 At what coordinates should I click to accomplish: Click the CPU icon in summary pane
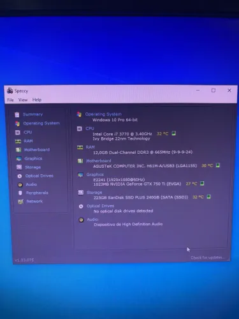pyautogui.click(x=80, y=129)
